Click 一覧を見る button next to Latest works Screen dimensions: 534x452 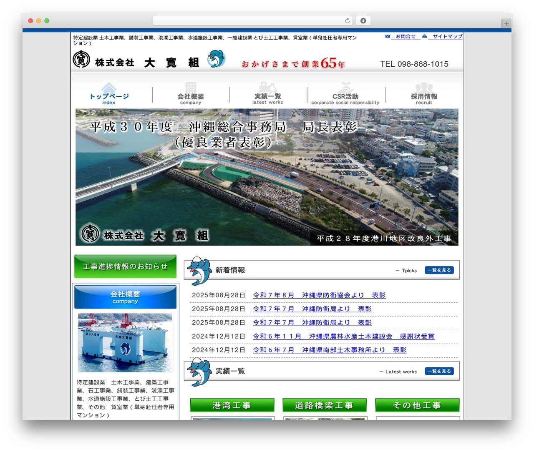439,371
